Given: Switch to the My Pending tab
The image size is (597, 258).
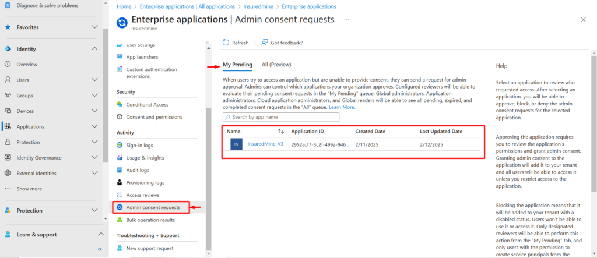Looking at the screenshot, I should click(x=238, y=65).
